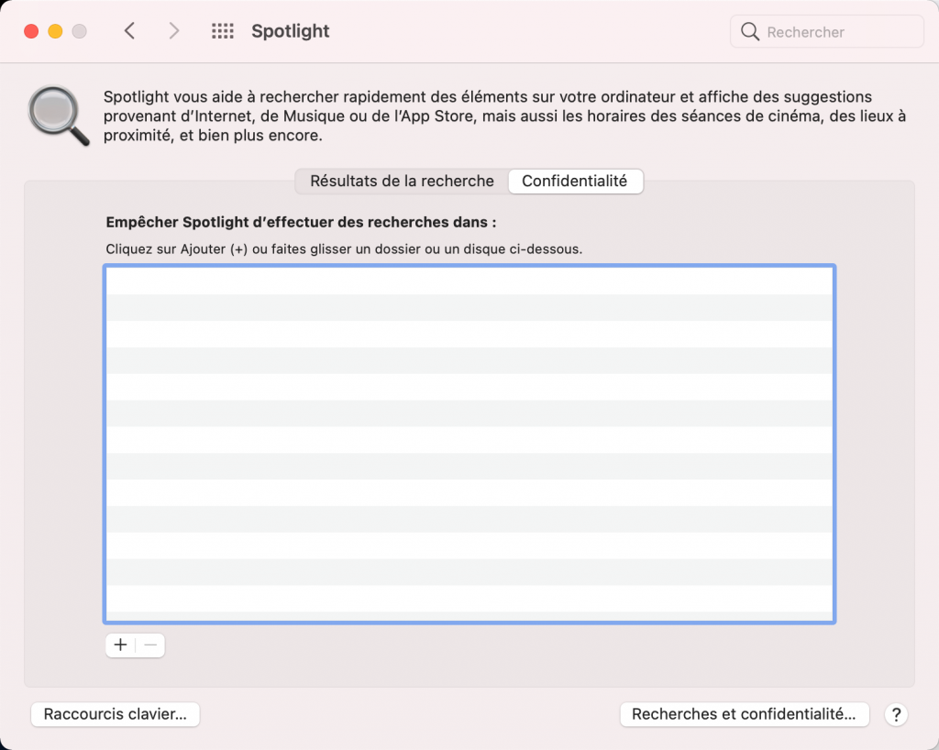Screen dimensions: 939x750
Task: Close the Spotlight window
Action: [x=31, y=31]
